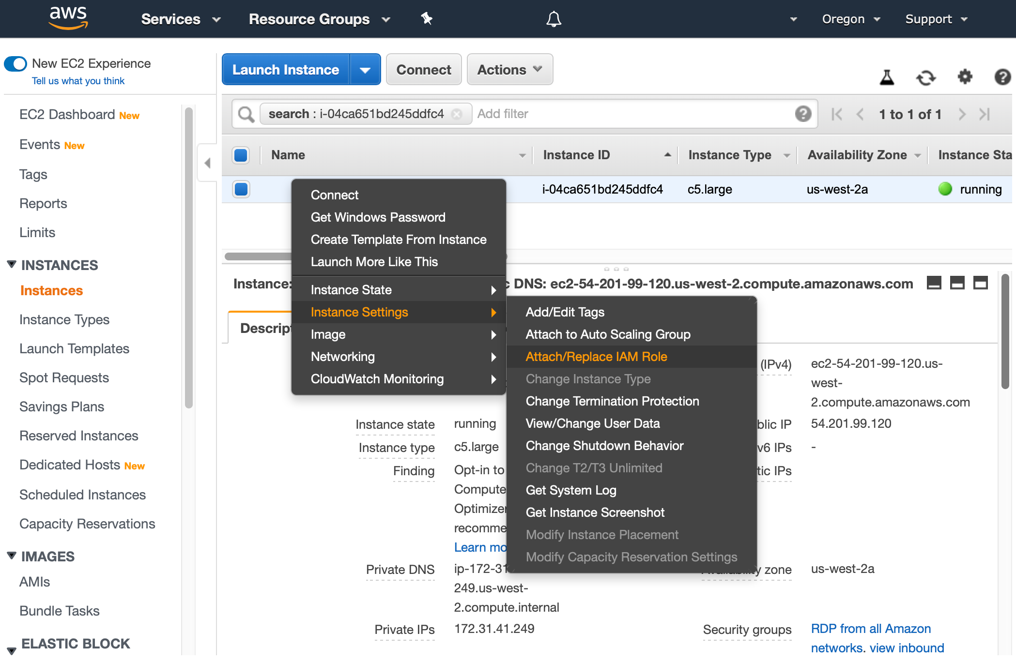The image size is (1016, 662).
Task: Open help via question mark icon
Action: coord(1002,77)
